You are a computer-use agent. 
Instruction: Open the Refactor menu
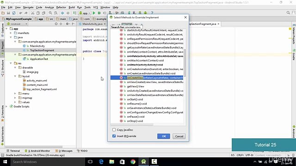tap(61, 7)
